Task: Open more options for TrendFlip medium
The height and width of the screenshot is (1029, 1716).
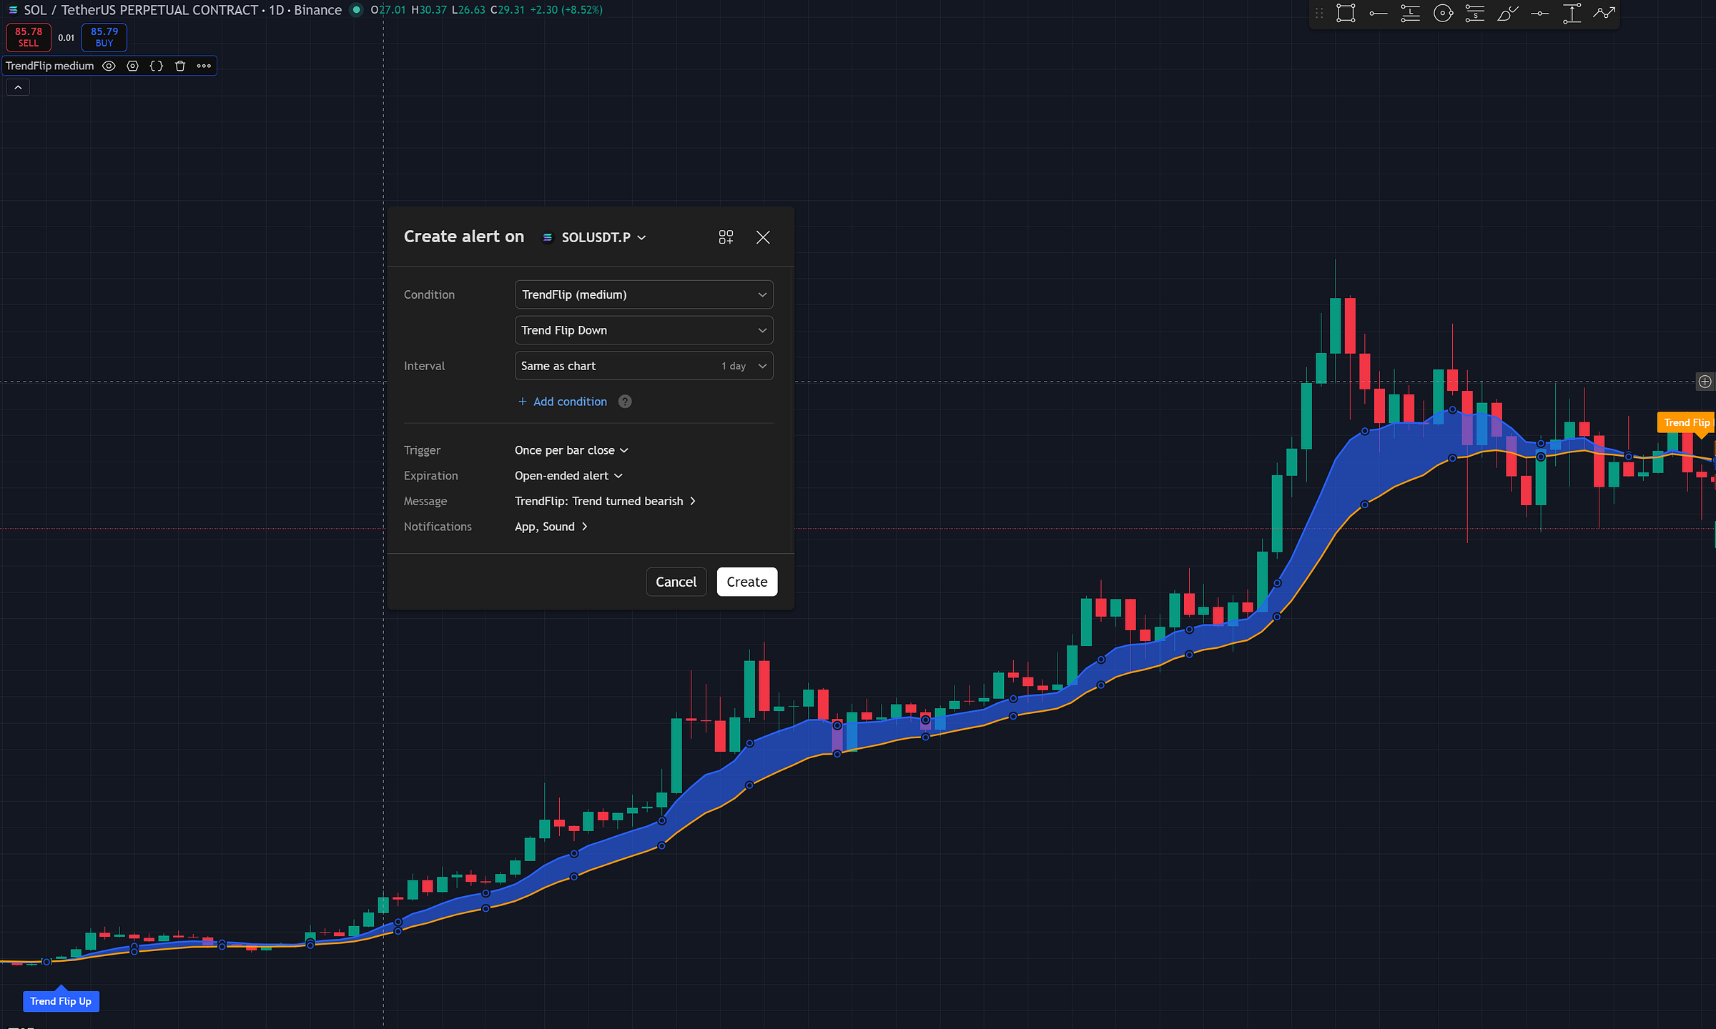Action: 204,66
